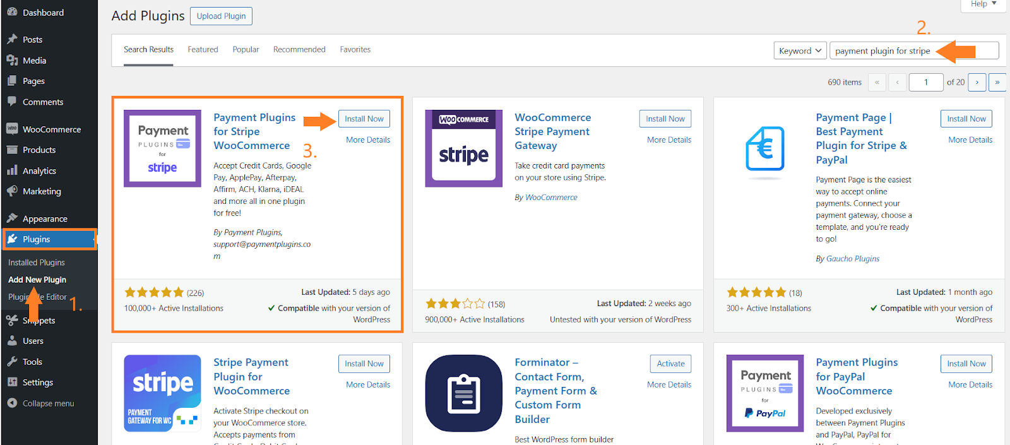Click Stripe Payment Plugin for WooCommerce thumbnail
Image resolution: width=1010 pixels, height=445 pixels.
(x=162, y=393)
